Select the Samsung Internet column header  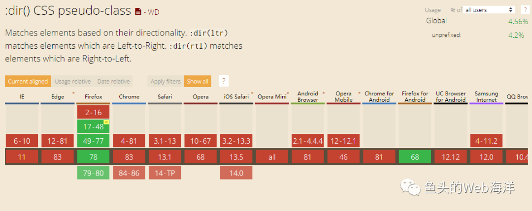(487, 97)
